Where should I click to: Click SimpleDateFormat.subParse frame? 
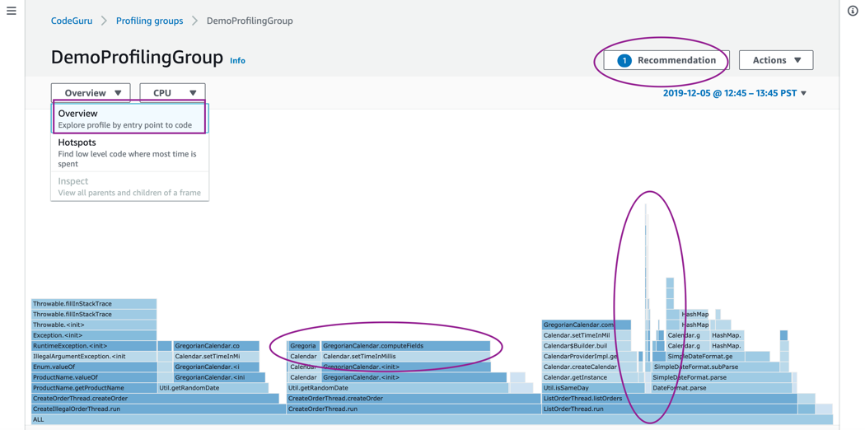point(716,367)
